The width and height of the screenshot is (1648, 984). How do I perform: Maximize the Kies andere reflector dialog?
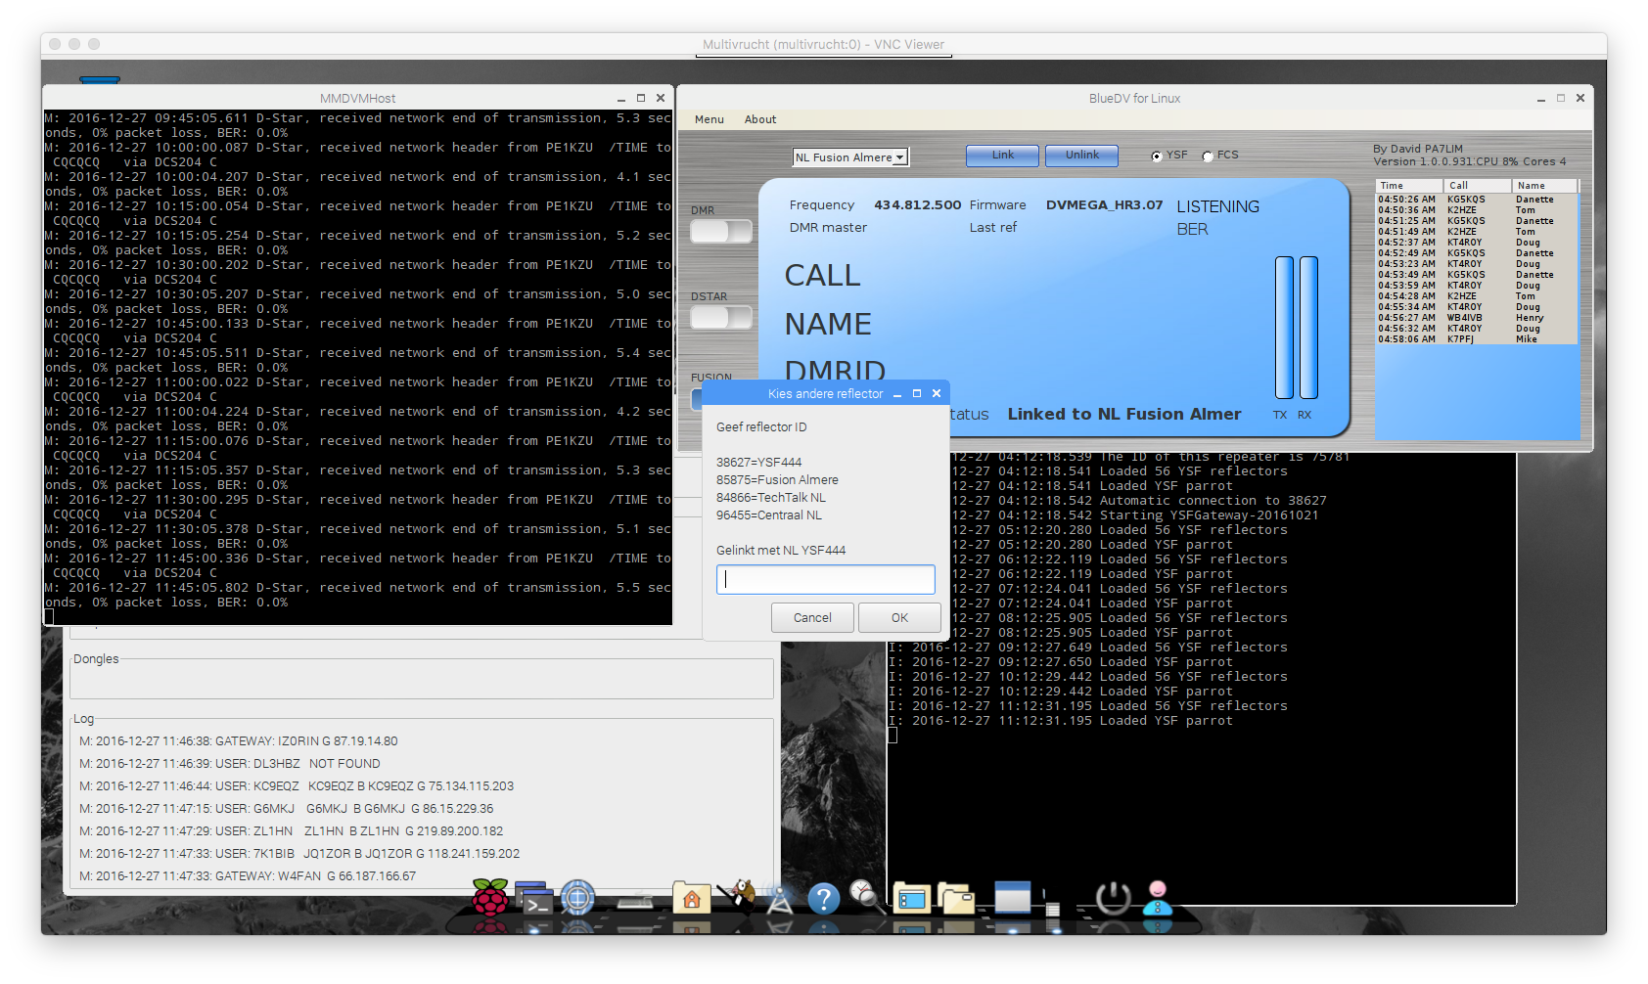(917, 393)
